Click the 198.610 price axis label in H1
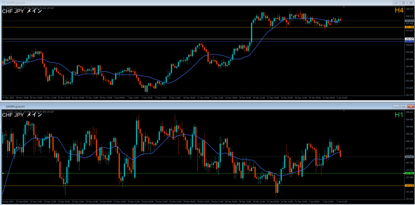 409,112
